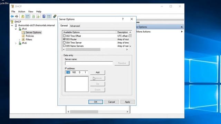The height and width of the screenshot is (124, 221).
Task: Open the Action menu
Action: click(x=21, y=11)
